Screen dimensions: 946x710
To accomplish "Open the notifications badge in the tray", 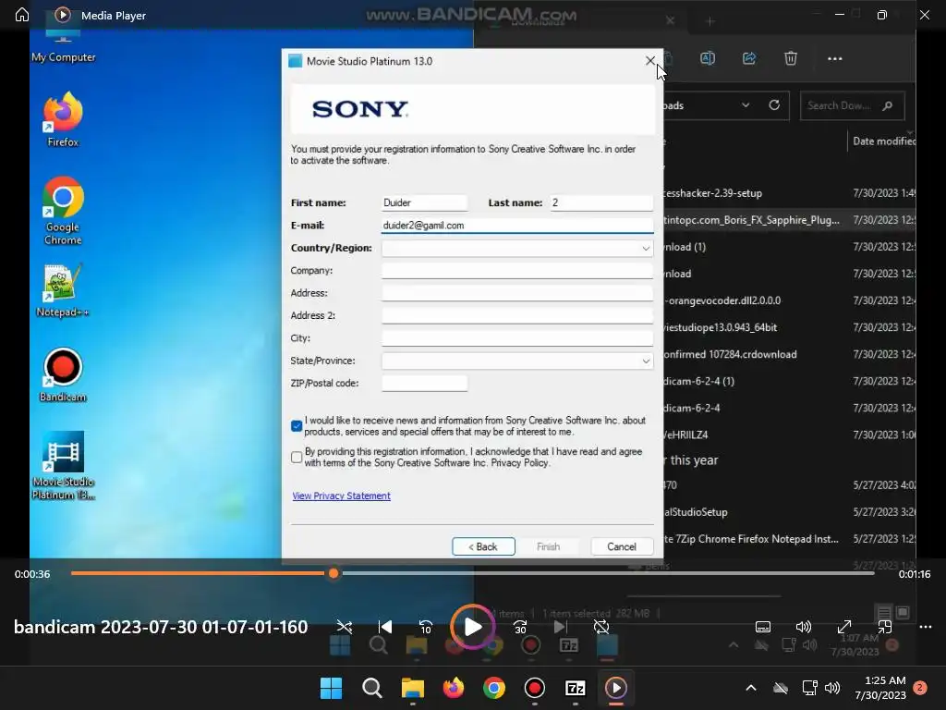I will 920,688.
